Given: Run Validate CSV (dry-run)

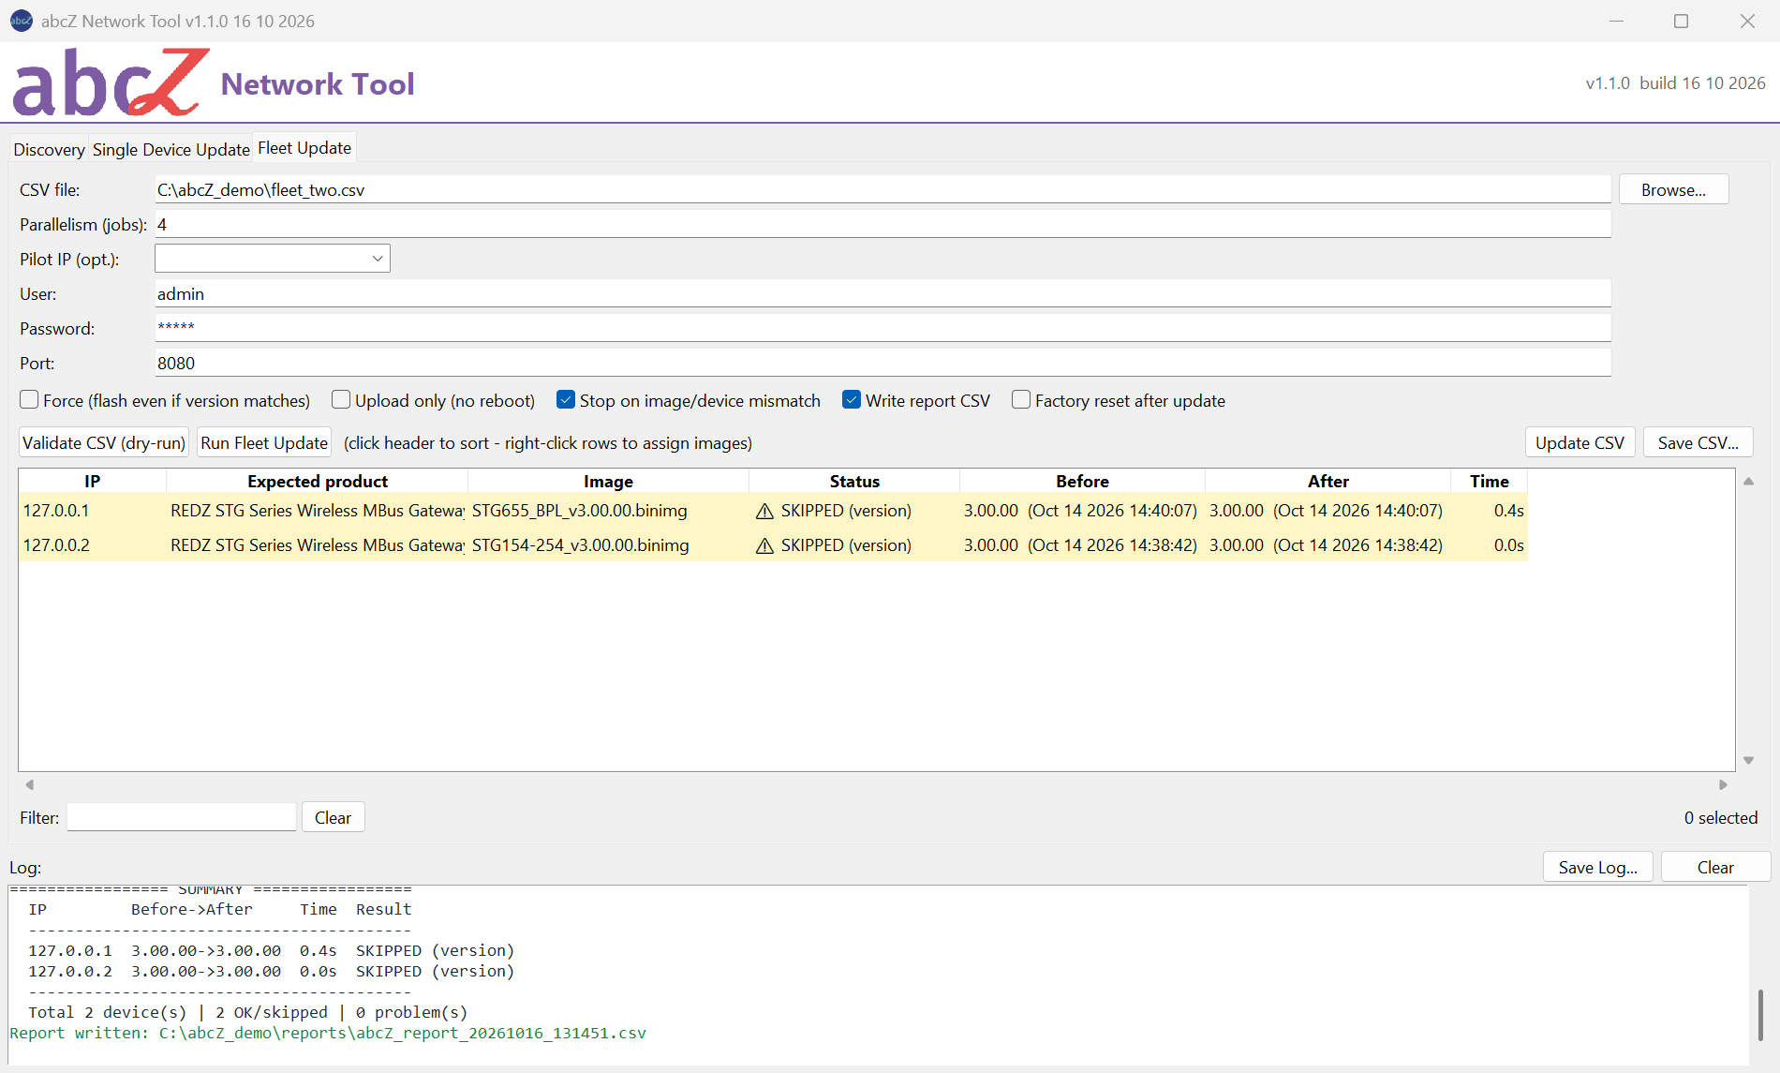Looking at the screenshot, I should click(104, 442).
